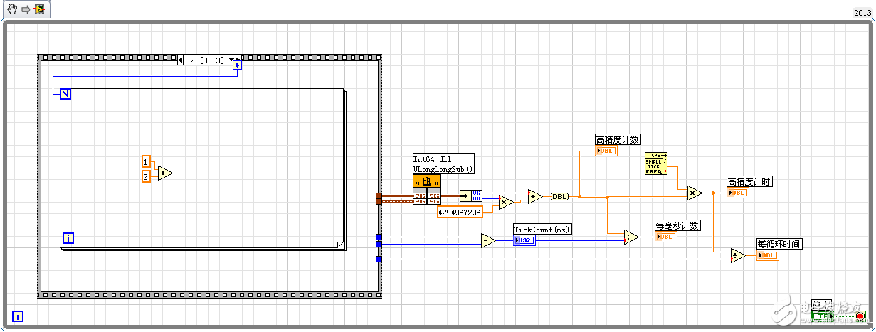Select the brown cluster output tunnel
The width and height of the screenshot is (876, 332).
pyautogui.click(x=379, y=198)
